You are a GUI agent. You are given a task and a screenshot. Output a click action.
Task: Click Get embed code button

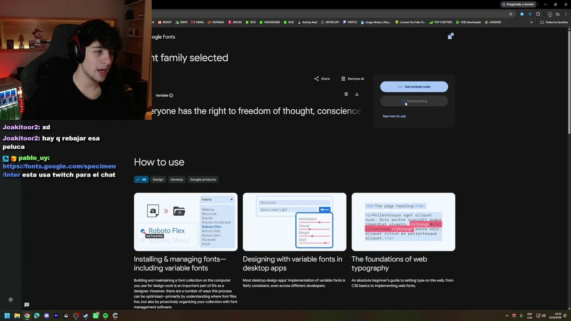click(414, 87)
